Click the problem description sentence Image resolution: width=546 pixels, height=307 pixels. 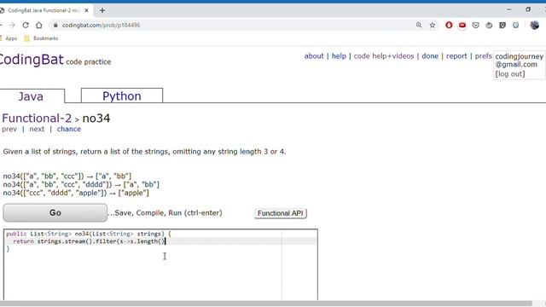pyautogui.click(x=144, y=152)
